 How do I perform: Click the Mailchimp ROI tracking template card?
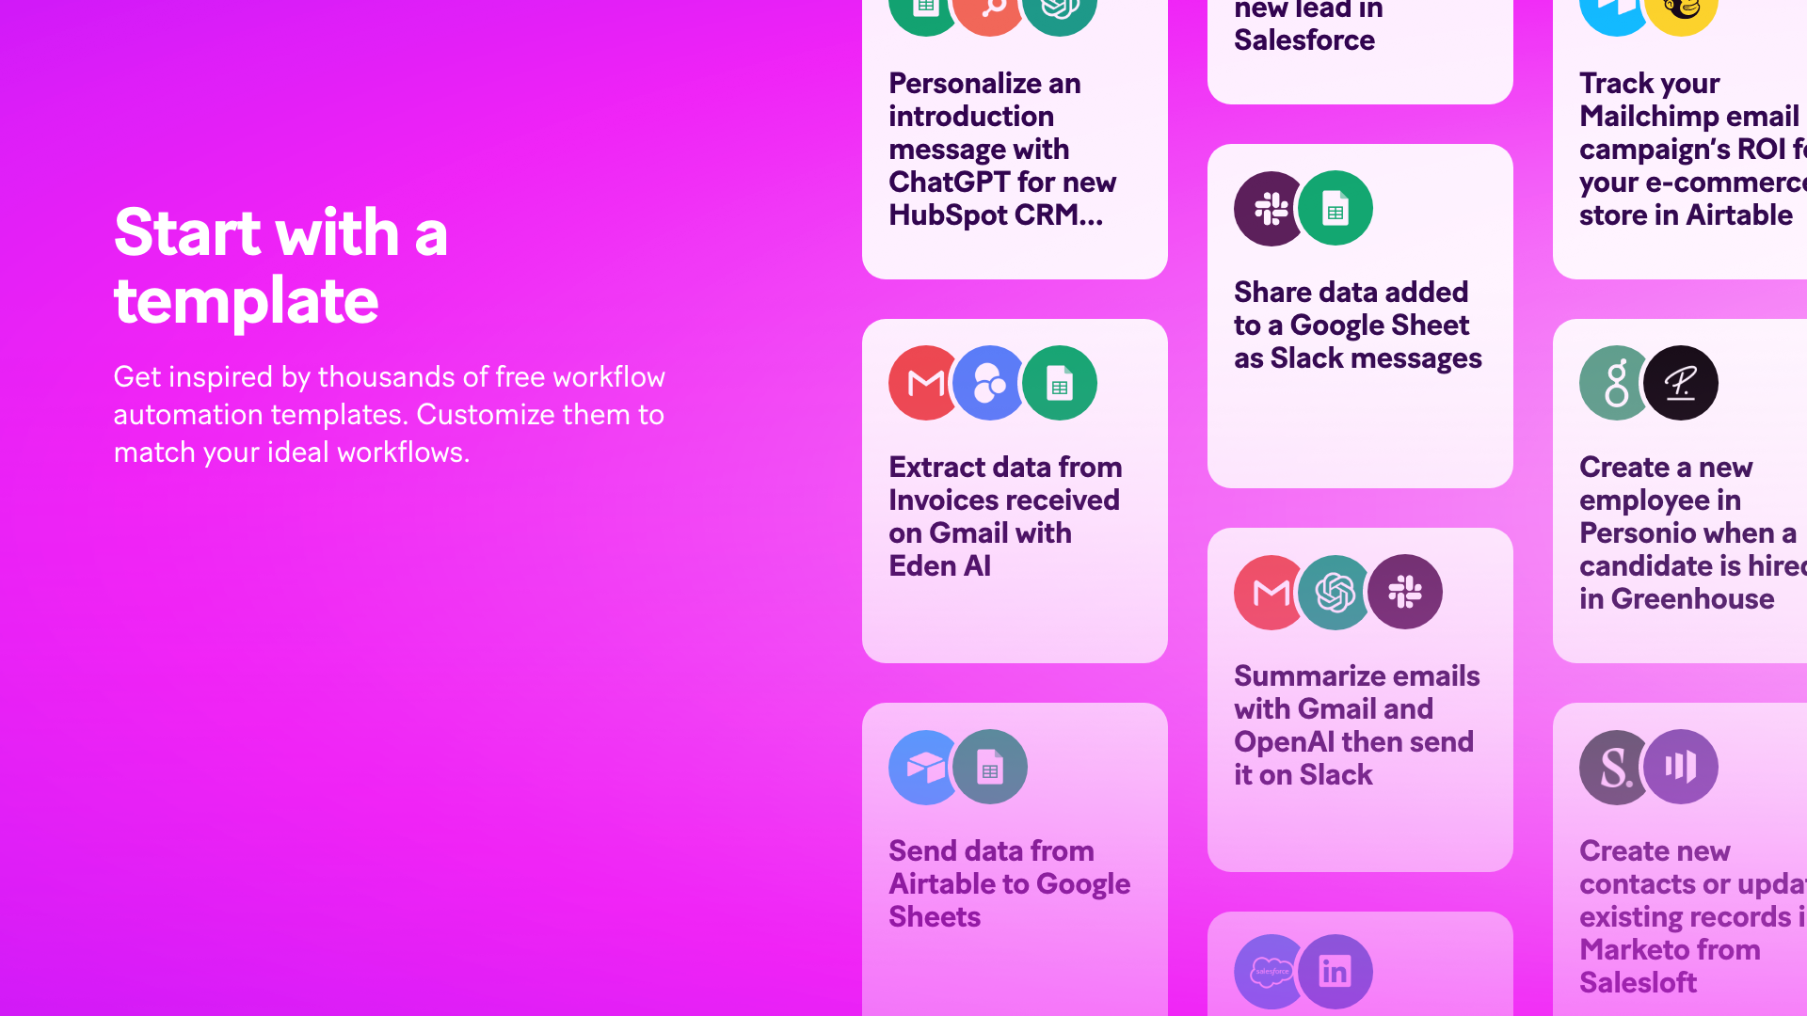1687,124
